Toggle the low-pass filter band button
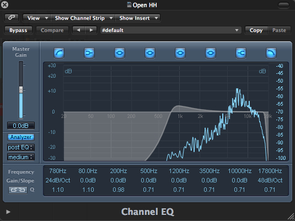The image size is (295, 221). [271, 53]
